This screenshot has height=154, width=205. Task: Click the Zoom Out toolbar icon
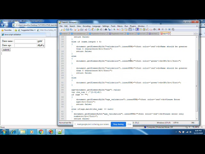(118, 30)
